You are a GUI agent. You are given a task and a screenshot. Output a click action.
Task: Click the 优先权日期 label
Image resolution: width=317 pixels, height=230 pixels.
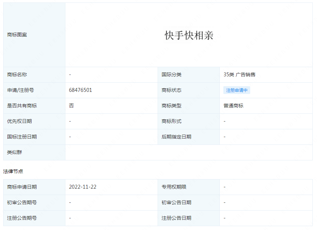point(19,121)
